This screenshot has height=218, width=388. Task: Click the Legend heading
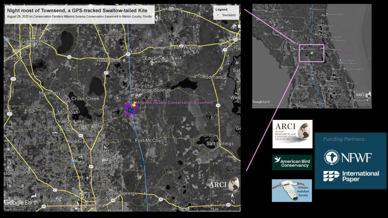(221, 9)
